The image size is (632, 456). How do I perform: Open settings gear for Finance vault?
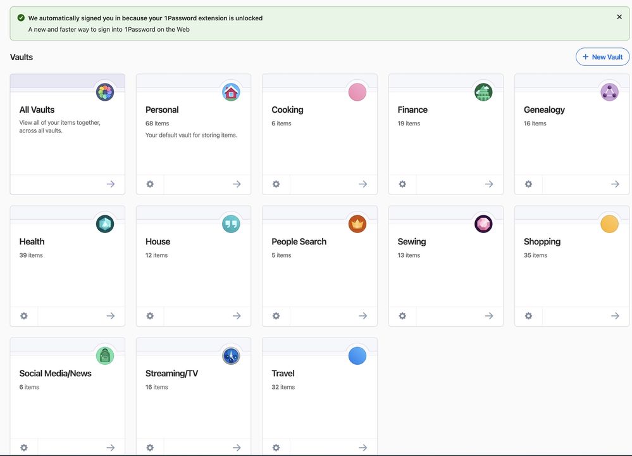click(402, 184)
